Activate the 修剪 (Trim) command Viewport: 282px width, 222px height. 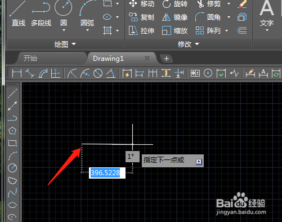coord(209,4)
